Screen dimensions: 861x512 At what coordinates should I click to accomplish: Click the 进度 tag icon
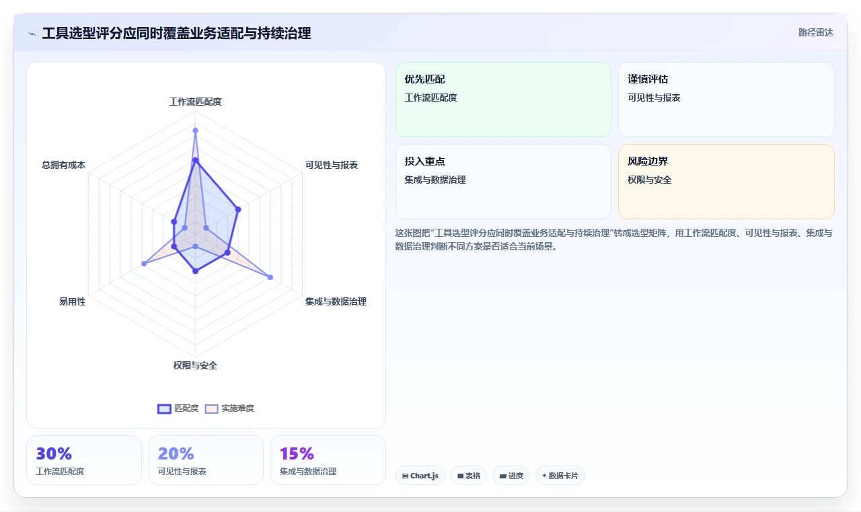(x=502, y=476)
